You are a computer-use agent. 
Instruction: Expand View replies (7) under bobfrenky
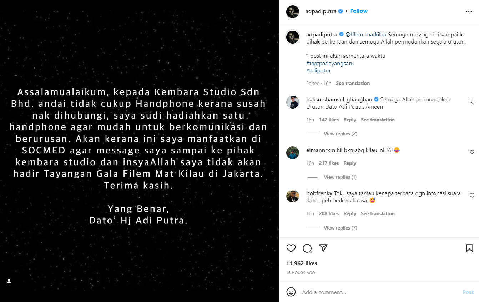pos(340,228)
